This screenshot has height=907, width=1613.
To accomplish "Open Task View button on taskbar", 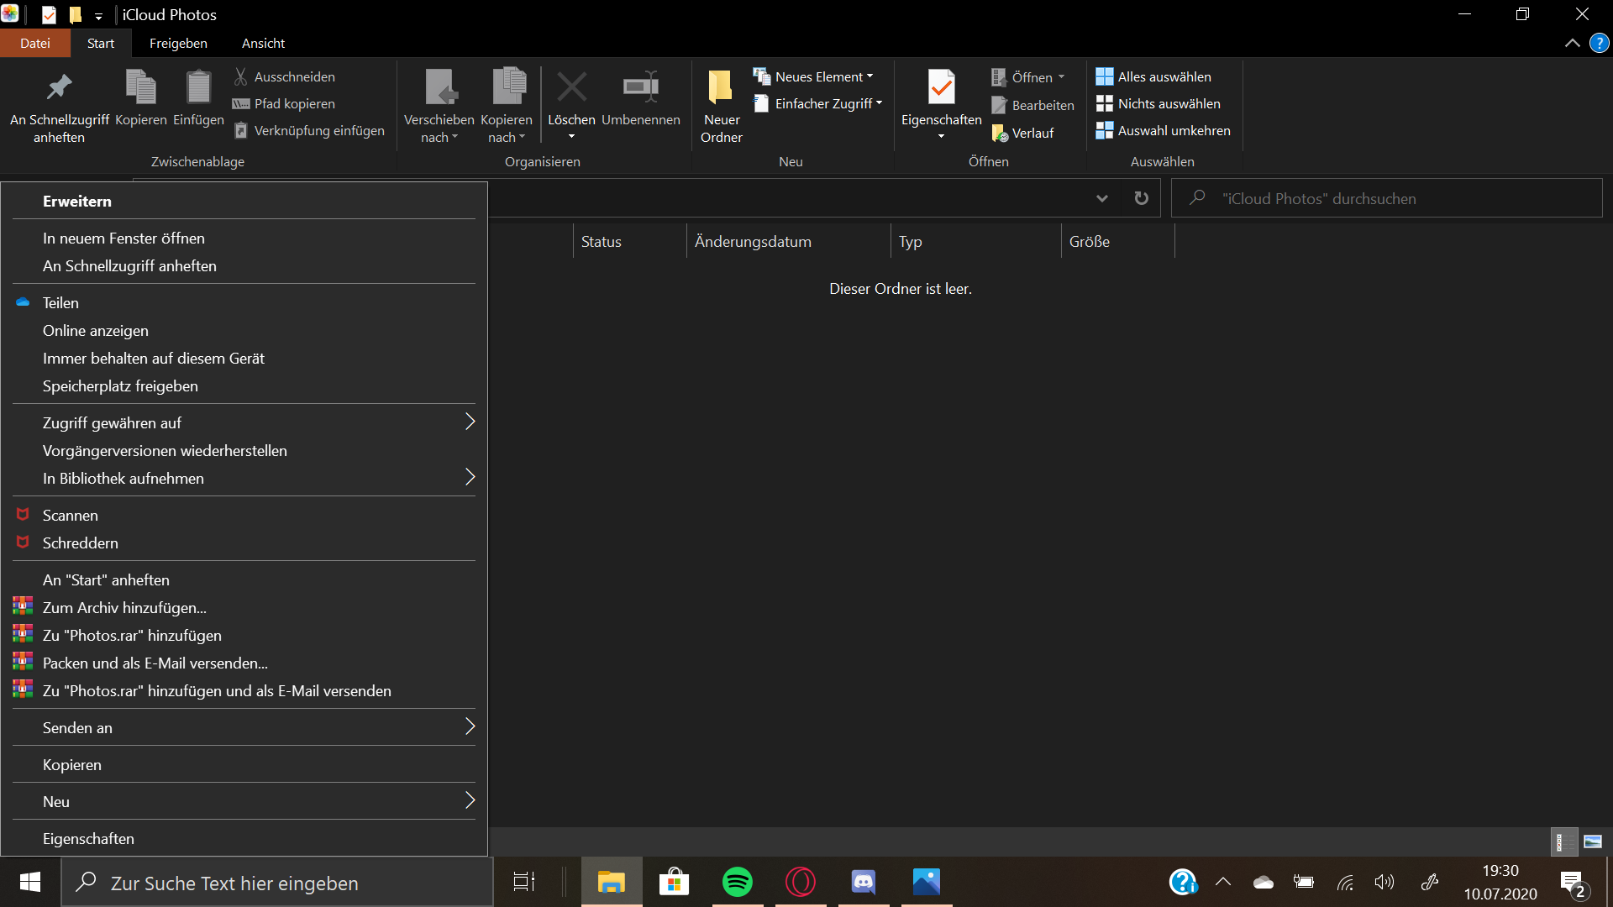I will [524, 882].
